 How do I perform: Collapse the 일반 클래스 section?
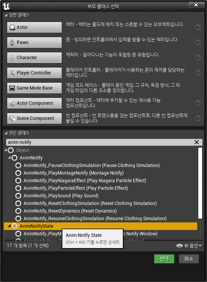tap(6, 15)
